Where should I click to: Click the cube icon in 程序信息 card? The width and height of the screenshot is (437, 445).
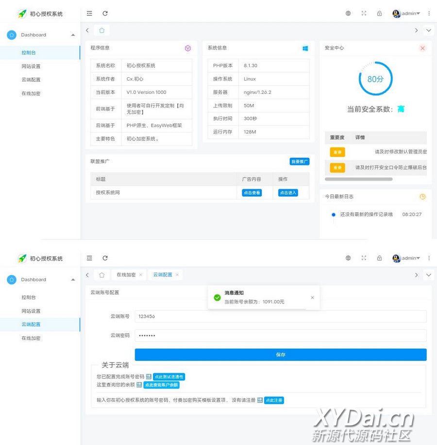(x=188, y=48)
